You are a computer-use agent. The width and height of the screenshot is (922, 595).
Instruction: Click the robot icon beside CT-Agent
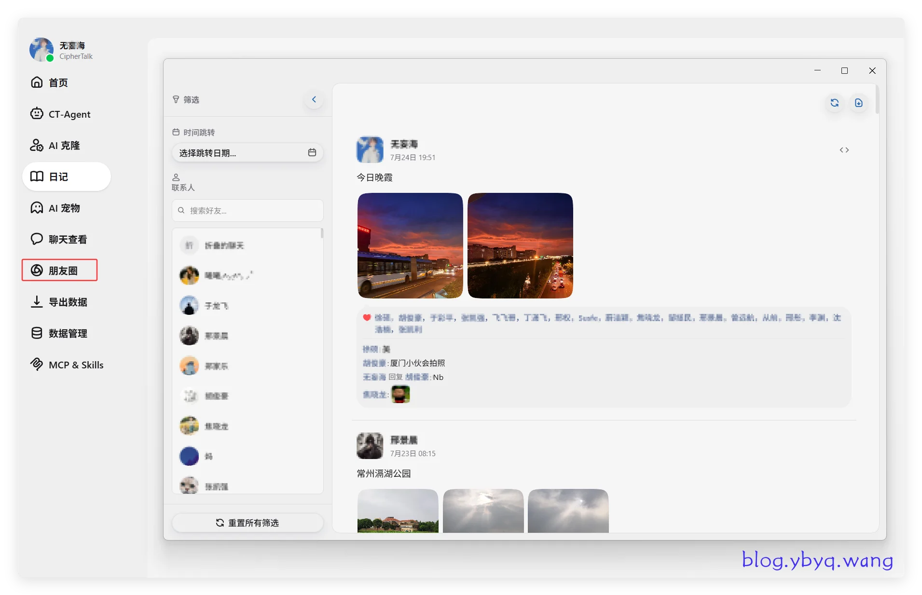coord(37,114)
